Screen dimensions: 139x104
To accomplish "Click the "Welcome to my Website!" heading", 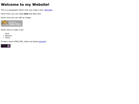I will (25, 5).
